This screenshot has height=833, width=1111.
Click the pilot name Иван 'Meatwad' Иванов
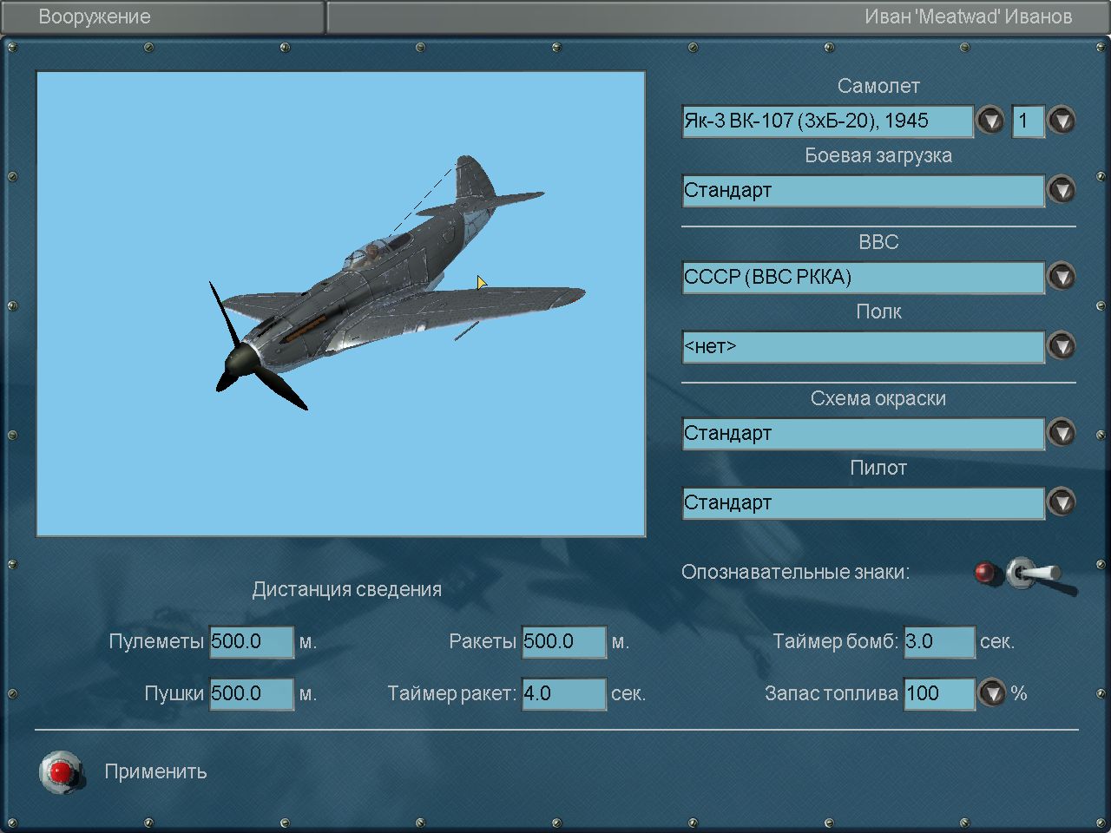(x=968, y=16)
